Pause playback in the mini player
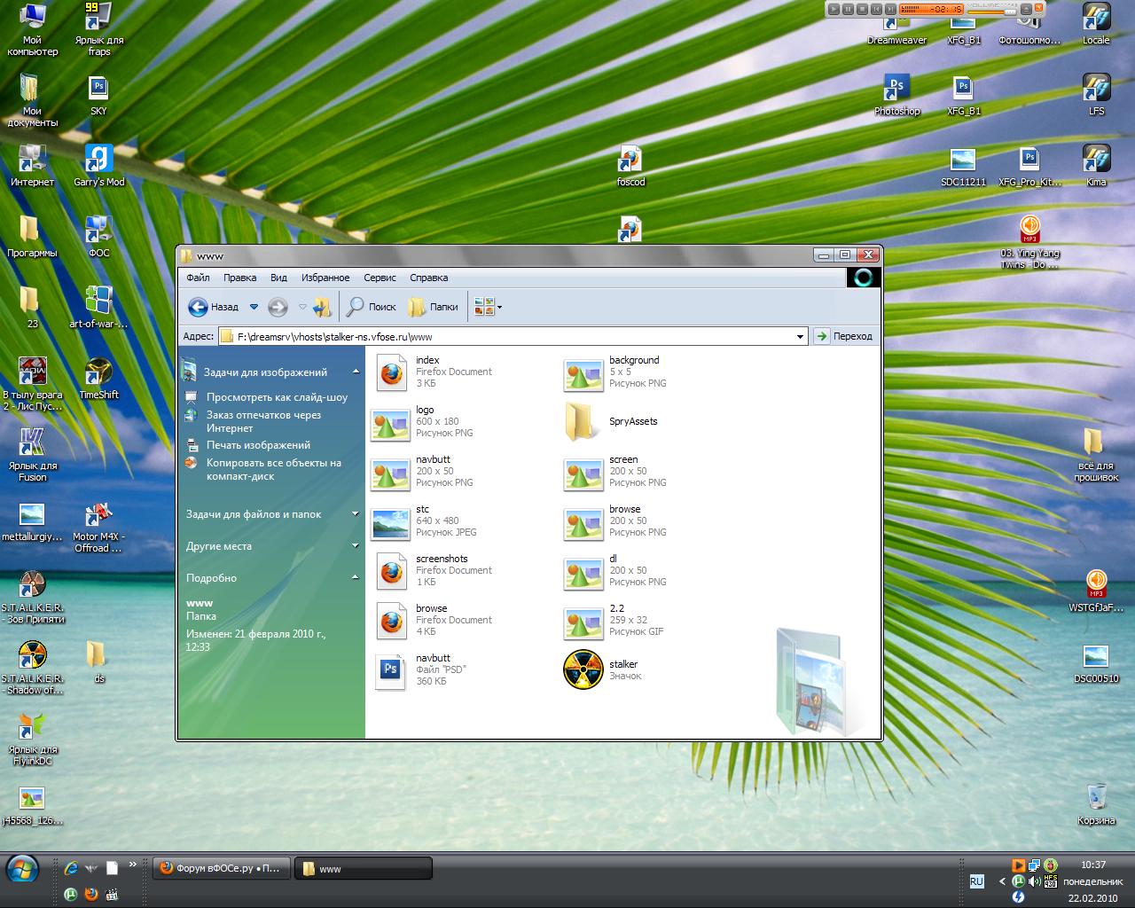The image size is (1135, 908). [848, 9]
